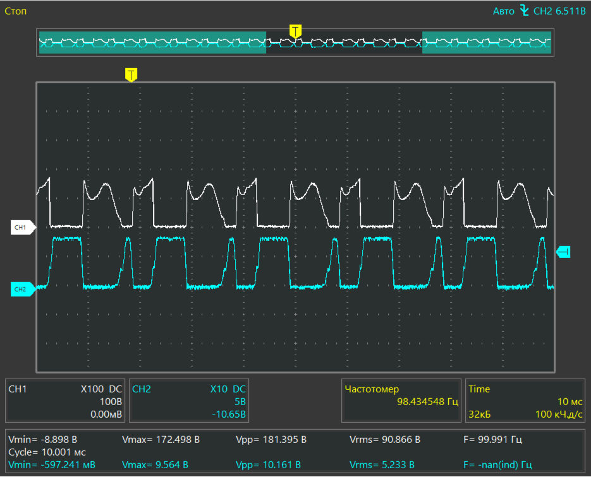Click the dark visible window of the overview strip
The height and width of the screenshot is (477, 591).
344,42
